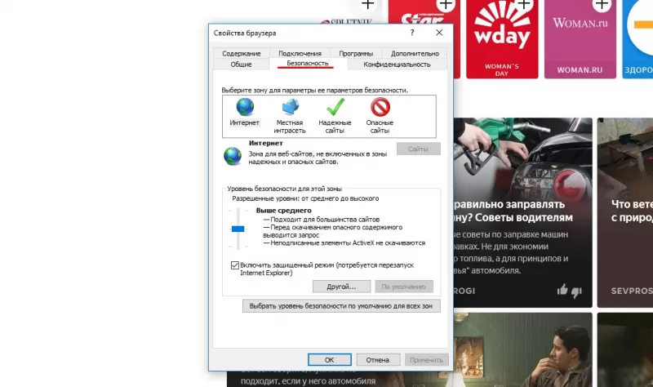Click the help question mark in dialog title
Image resolution: width=653 pixels, height=387 pixels.
pyautogui.click(x=412, y=33)
